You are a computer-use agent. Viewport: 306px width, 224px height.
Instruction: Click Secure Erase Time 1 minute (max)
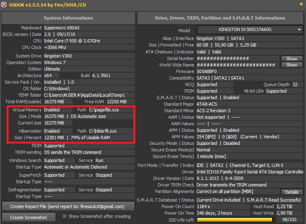[211, 156]
